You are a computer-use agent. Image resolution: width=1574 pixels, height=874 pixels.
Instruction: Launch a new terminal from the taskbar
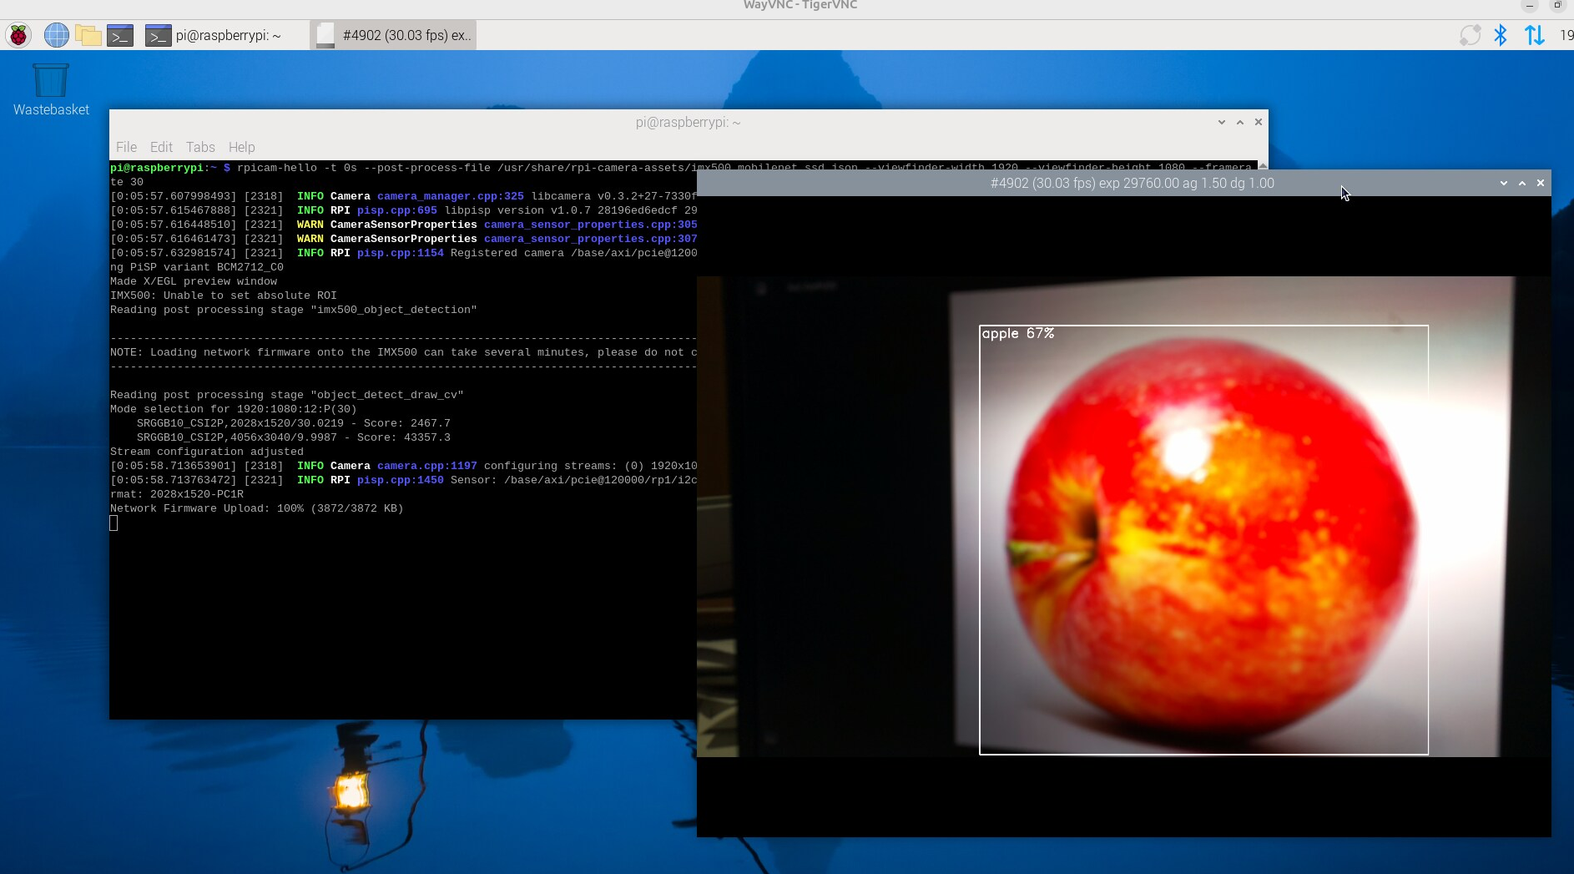120,35
